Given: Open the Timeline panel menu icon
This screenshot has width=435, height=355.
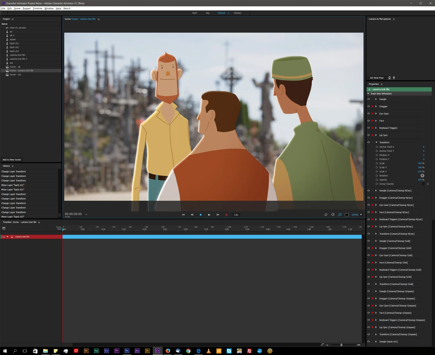Looking at the screenshot, I should click(39, 222).
